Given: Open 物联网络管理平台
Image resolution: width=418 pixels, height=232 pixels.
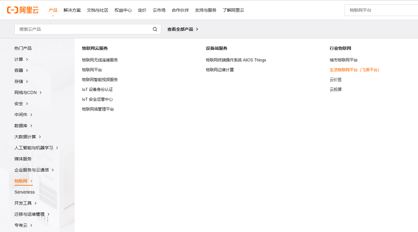Looking at the screenshot, I should coord(98,109).
